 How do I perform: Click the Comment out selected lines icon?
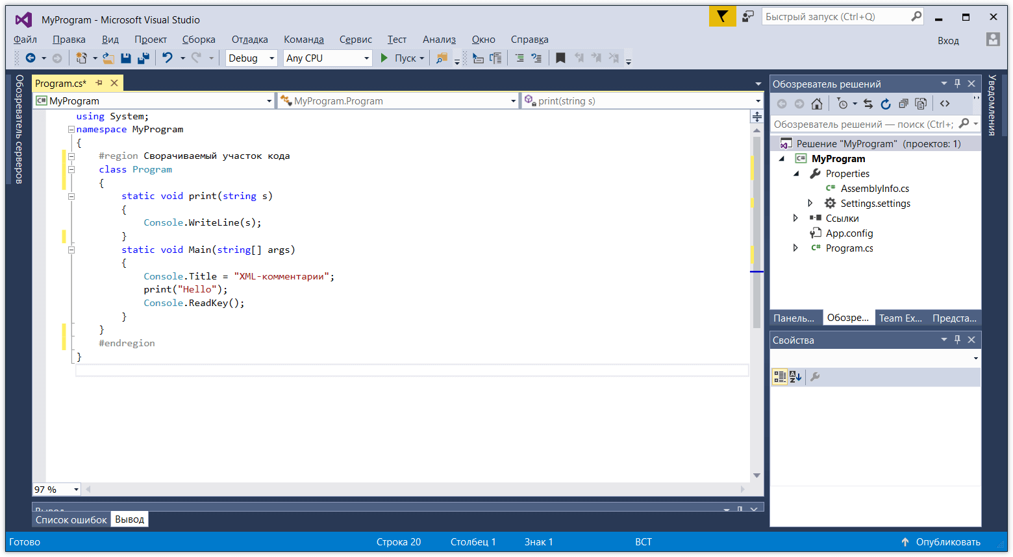coord(519,58)
